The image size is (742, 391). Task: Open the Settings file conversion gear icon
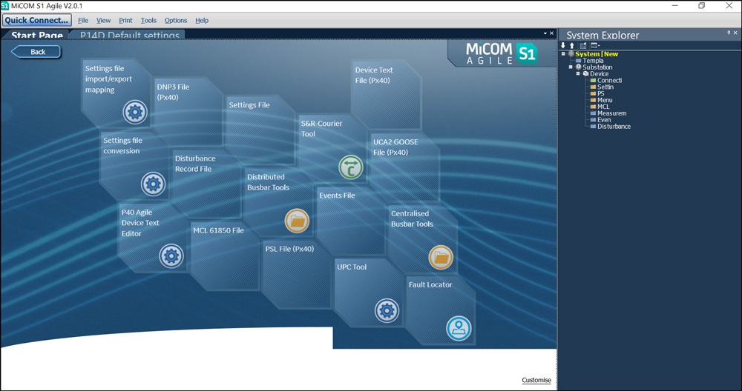154,184
